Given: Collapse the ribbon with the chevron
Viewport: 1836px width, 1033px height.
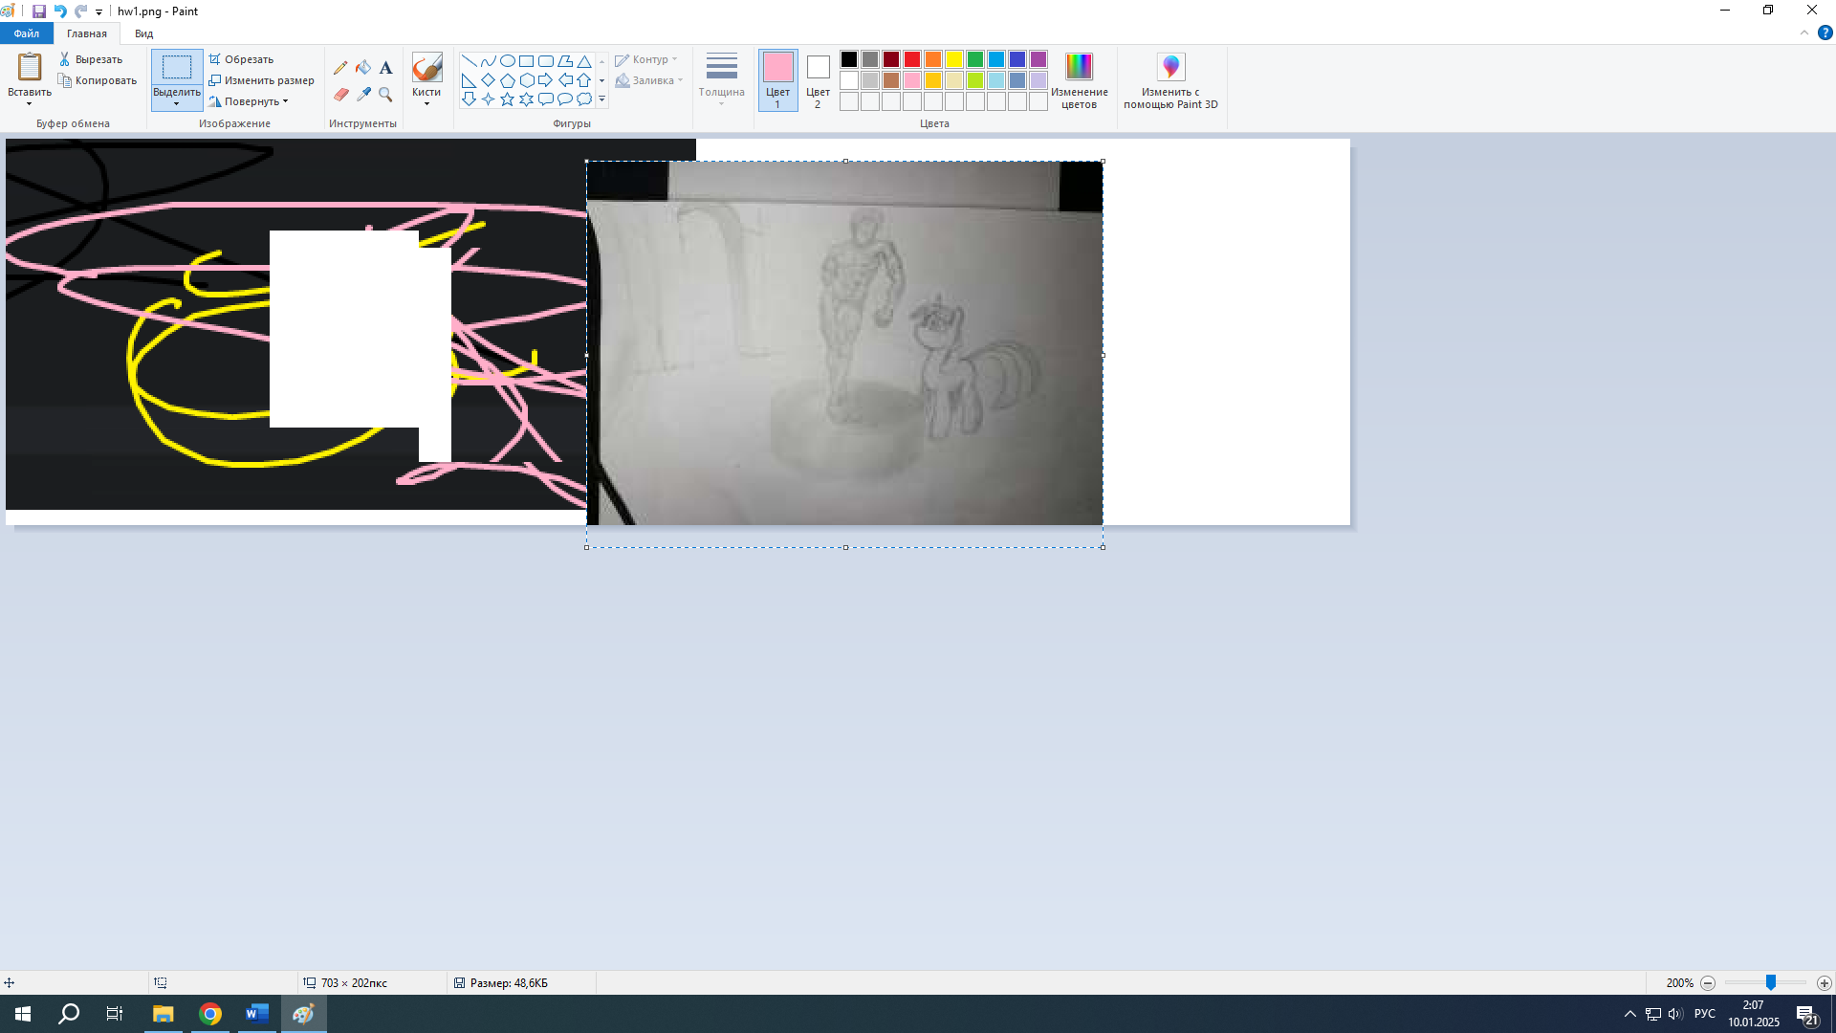Looking at the screenshot, I should click(1804, 33).
